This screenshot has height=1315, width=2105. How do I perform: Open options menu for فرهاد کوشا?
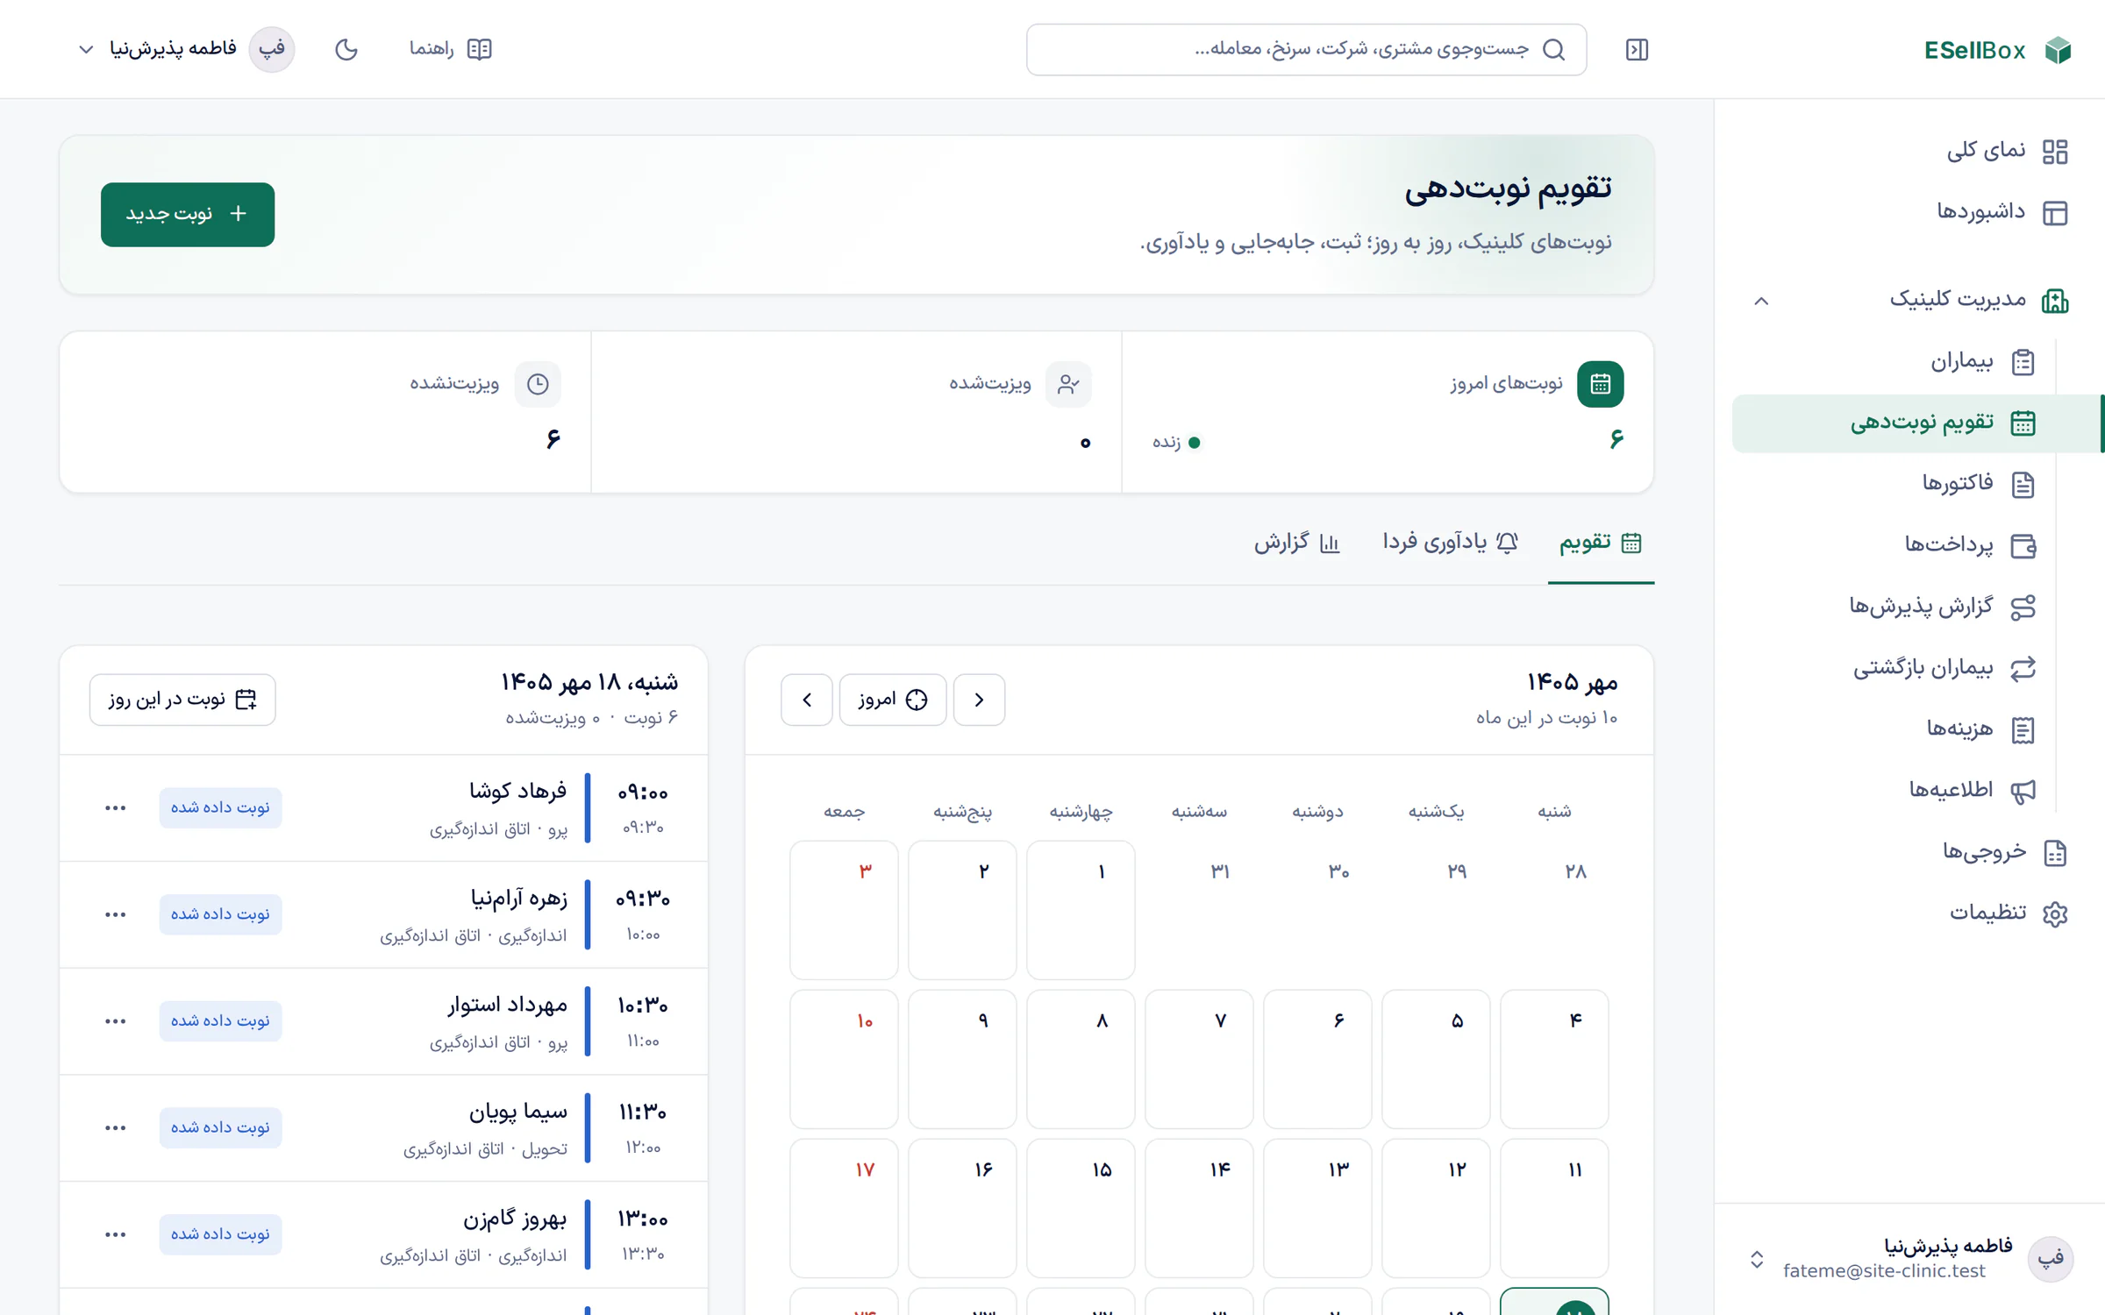[115, 807]
